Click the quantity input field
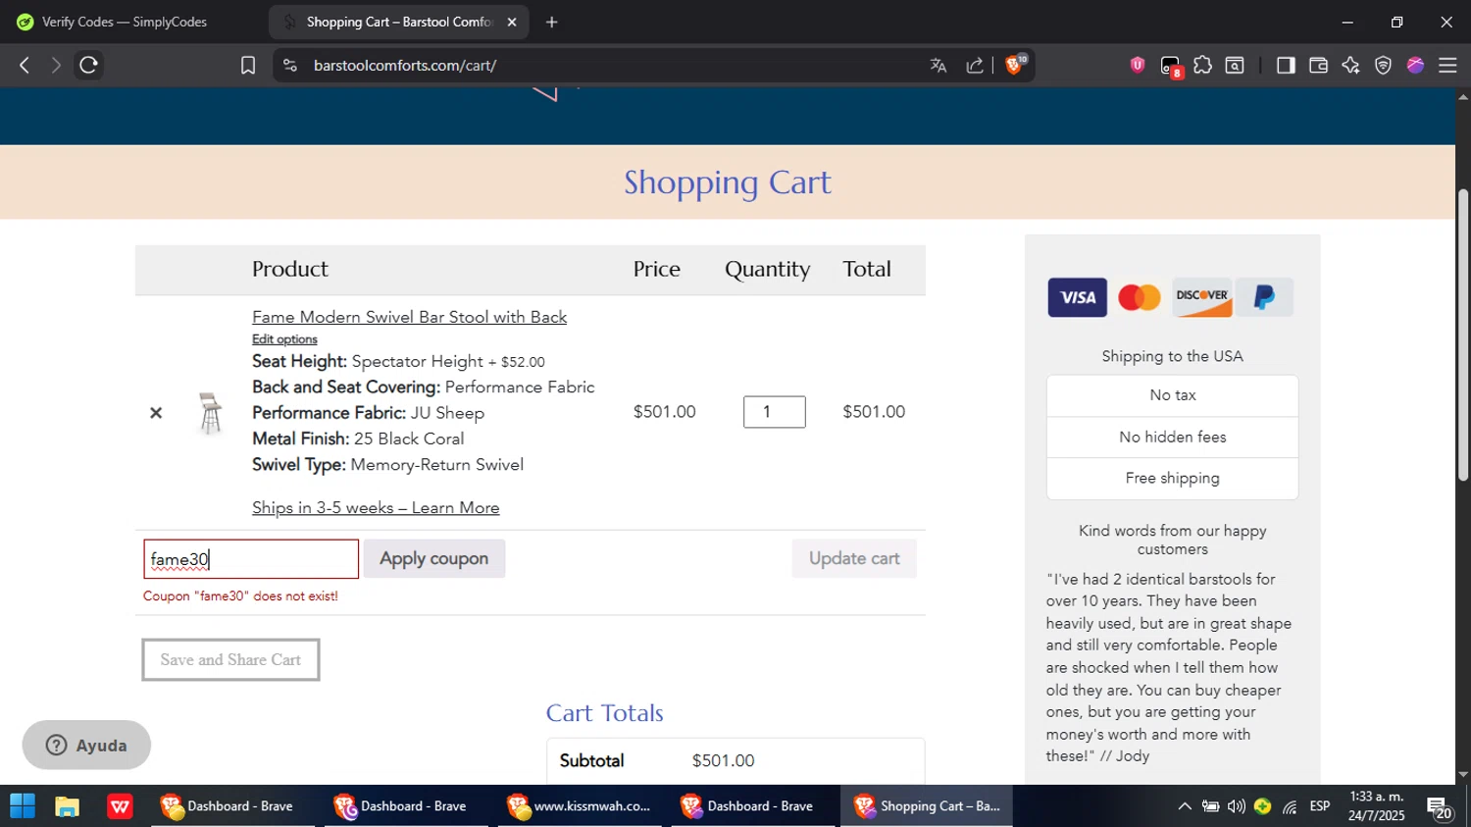 [775, 412]
